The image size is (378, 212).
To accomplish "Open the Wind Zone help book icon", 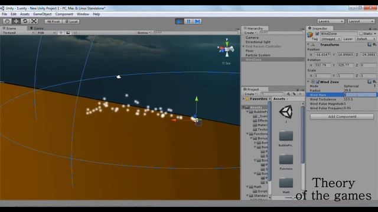I will (369, 82).
